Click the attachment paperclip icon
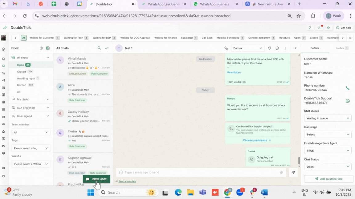This screenshot has width=355, height=199. click(281, 173)
